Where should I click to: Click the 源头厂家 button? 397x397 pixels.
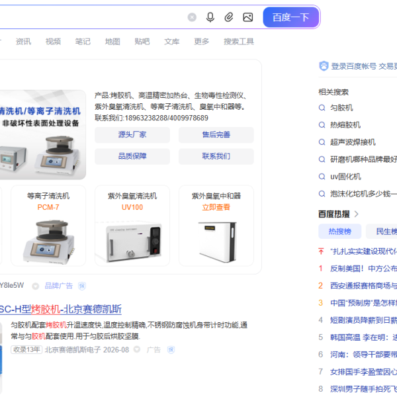[x=132, y=135]
